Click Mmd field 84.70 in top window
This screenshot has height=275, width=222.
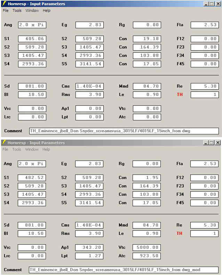tap(147, 86)
